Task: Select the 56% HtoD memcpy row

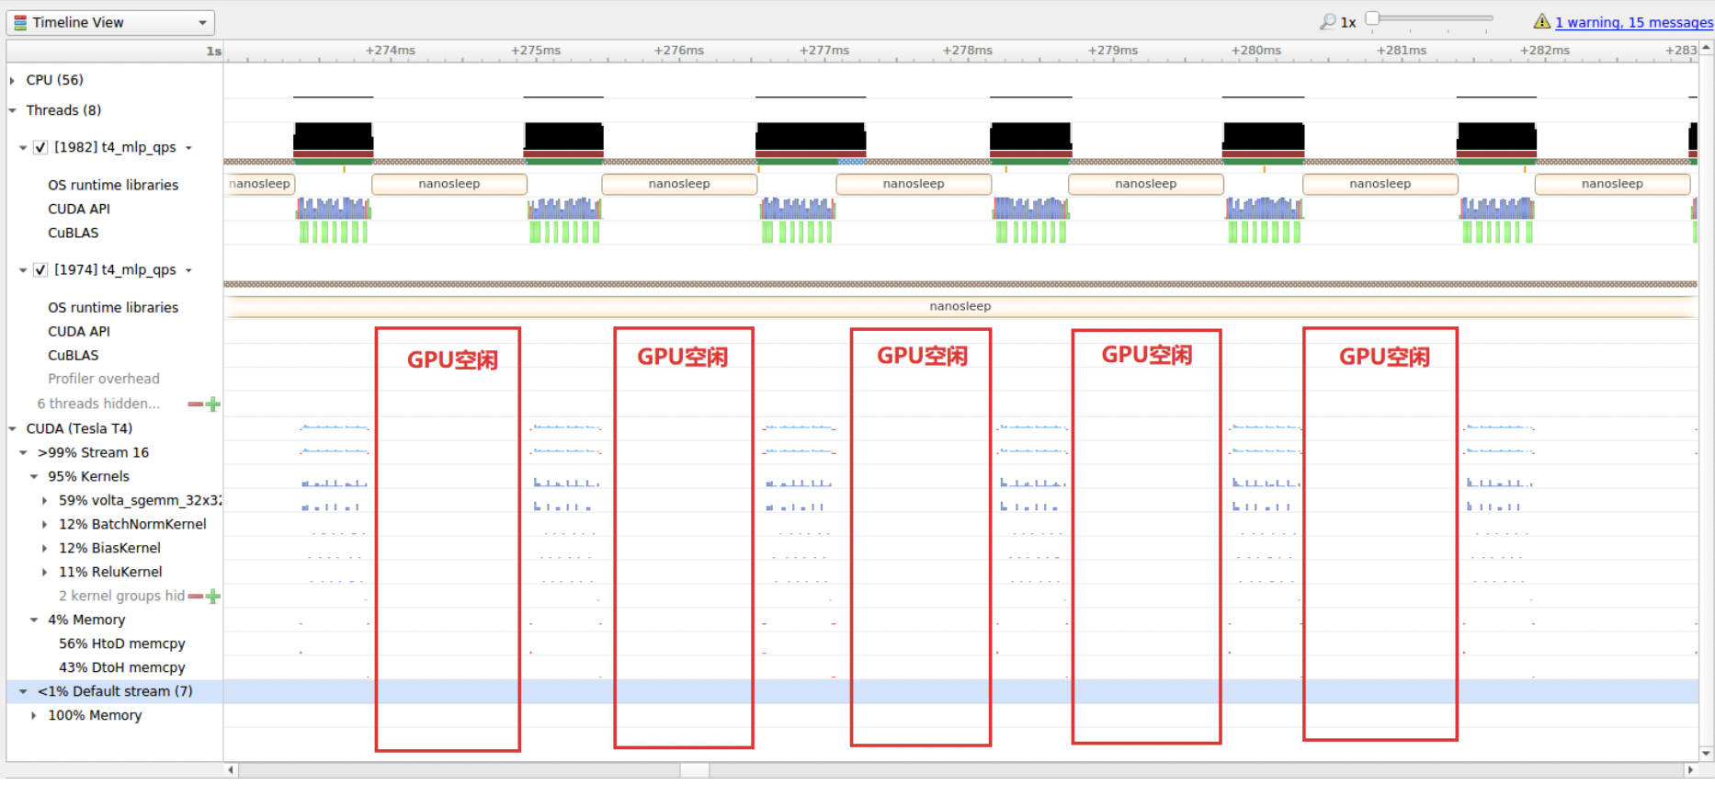Action: coord(121,643)
